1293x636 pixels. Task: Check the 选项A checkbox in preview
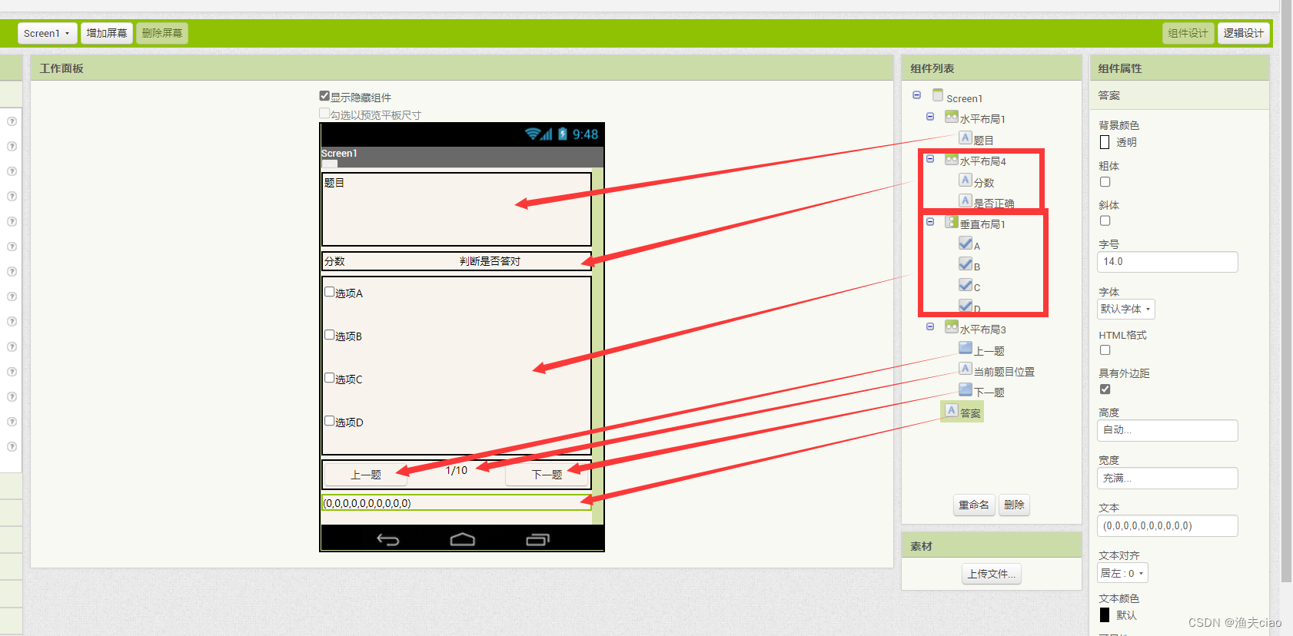(329, 292)
